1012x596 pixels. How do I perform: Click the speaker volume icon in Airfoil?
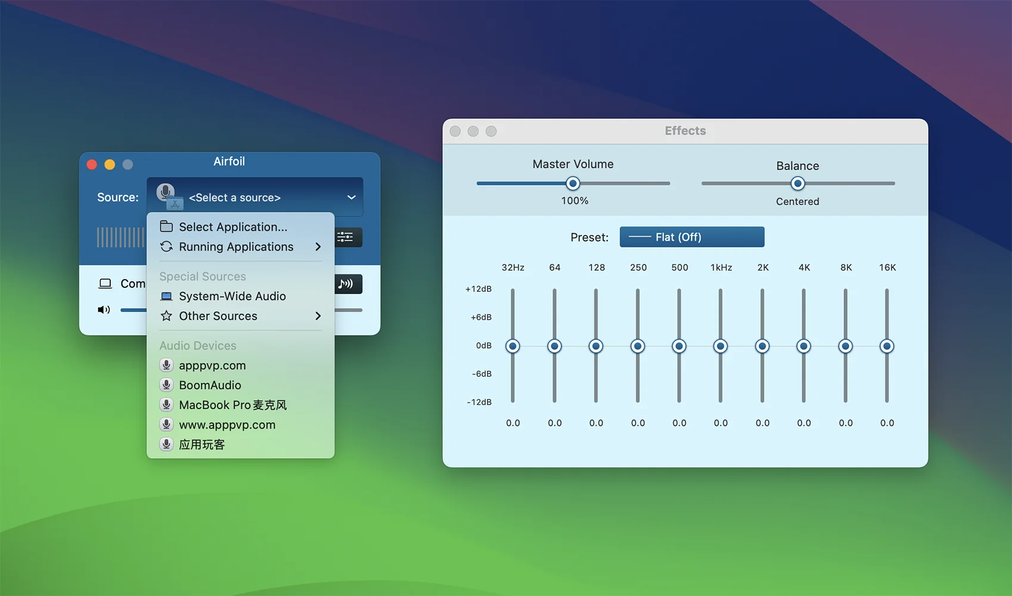tap(104, 310)
